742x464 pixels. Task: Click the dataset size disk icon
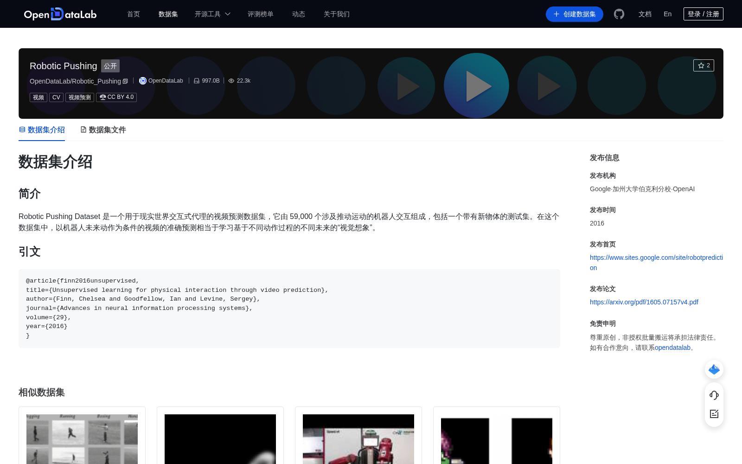[x=197, y=81]
